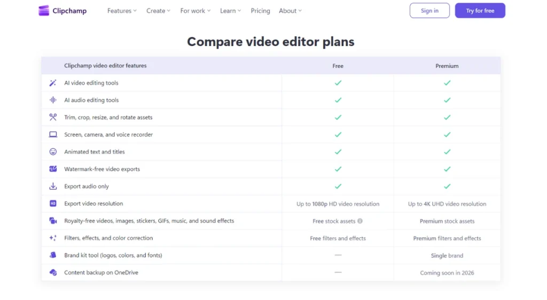Click the Premium stock assets cell

click(x=447, y=221)
